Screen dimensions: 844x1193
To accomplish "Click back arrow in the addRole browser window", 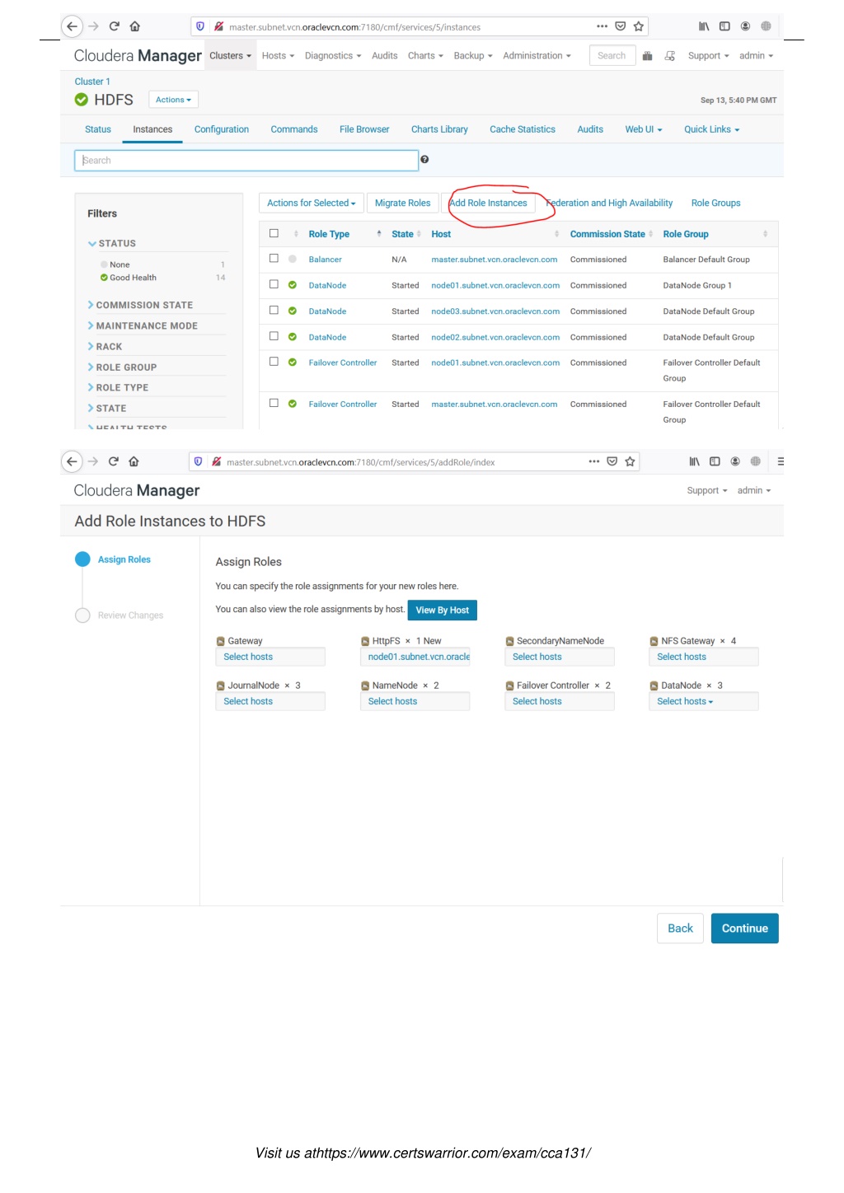I will 72,461.
